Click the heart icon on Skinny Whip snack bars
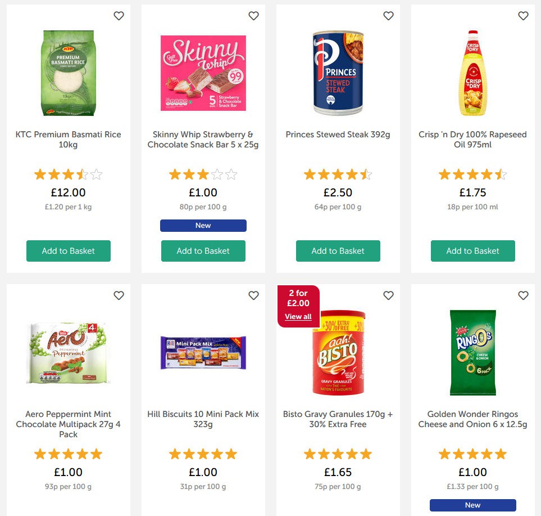The height and width of the screenshot is (516, 541). (x=253, y=16)
